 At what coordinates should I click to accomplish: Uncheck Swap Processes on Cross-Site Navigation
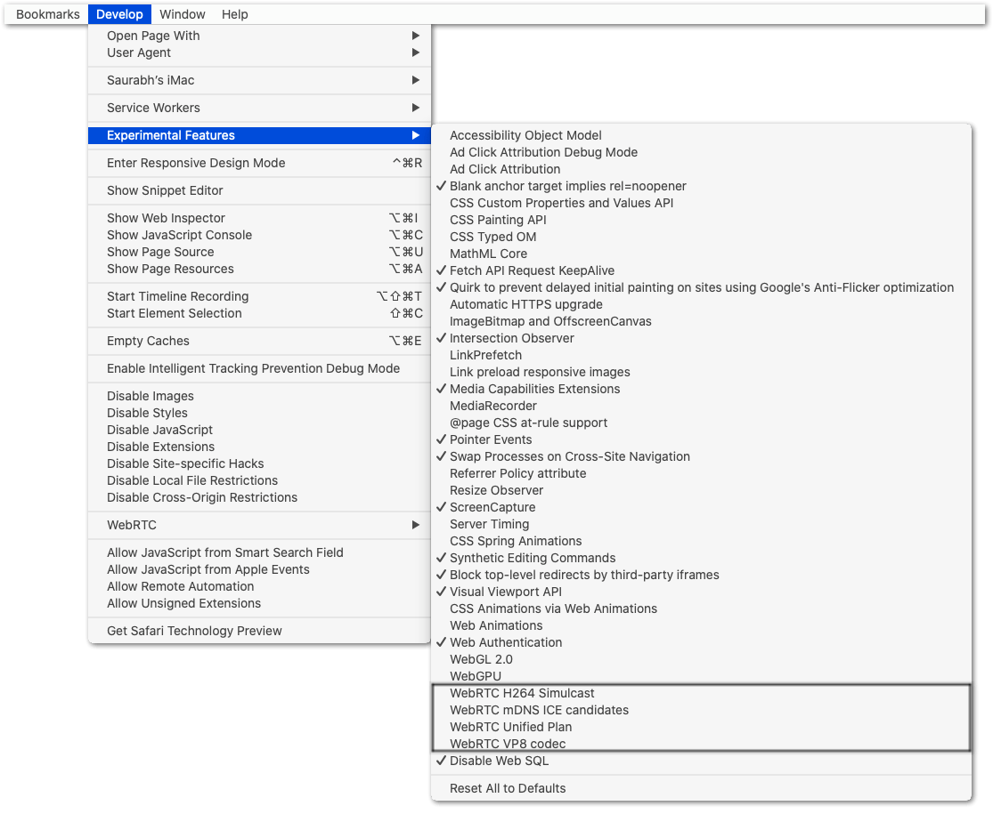tap(701, 457)
